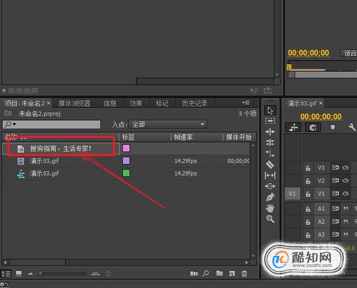Toggle lock on track A1

tap(308, 208)
